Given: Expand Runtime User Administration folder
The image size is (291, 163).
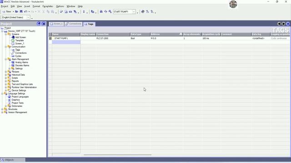Looking at the screenshot, I should tap(6, 87).
